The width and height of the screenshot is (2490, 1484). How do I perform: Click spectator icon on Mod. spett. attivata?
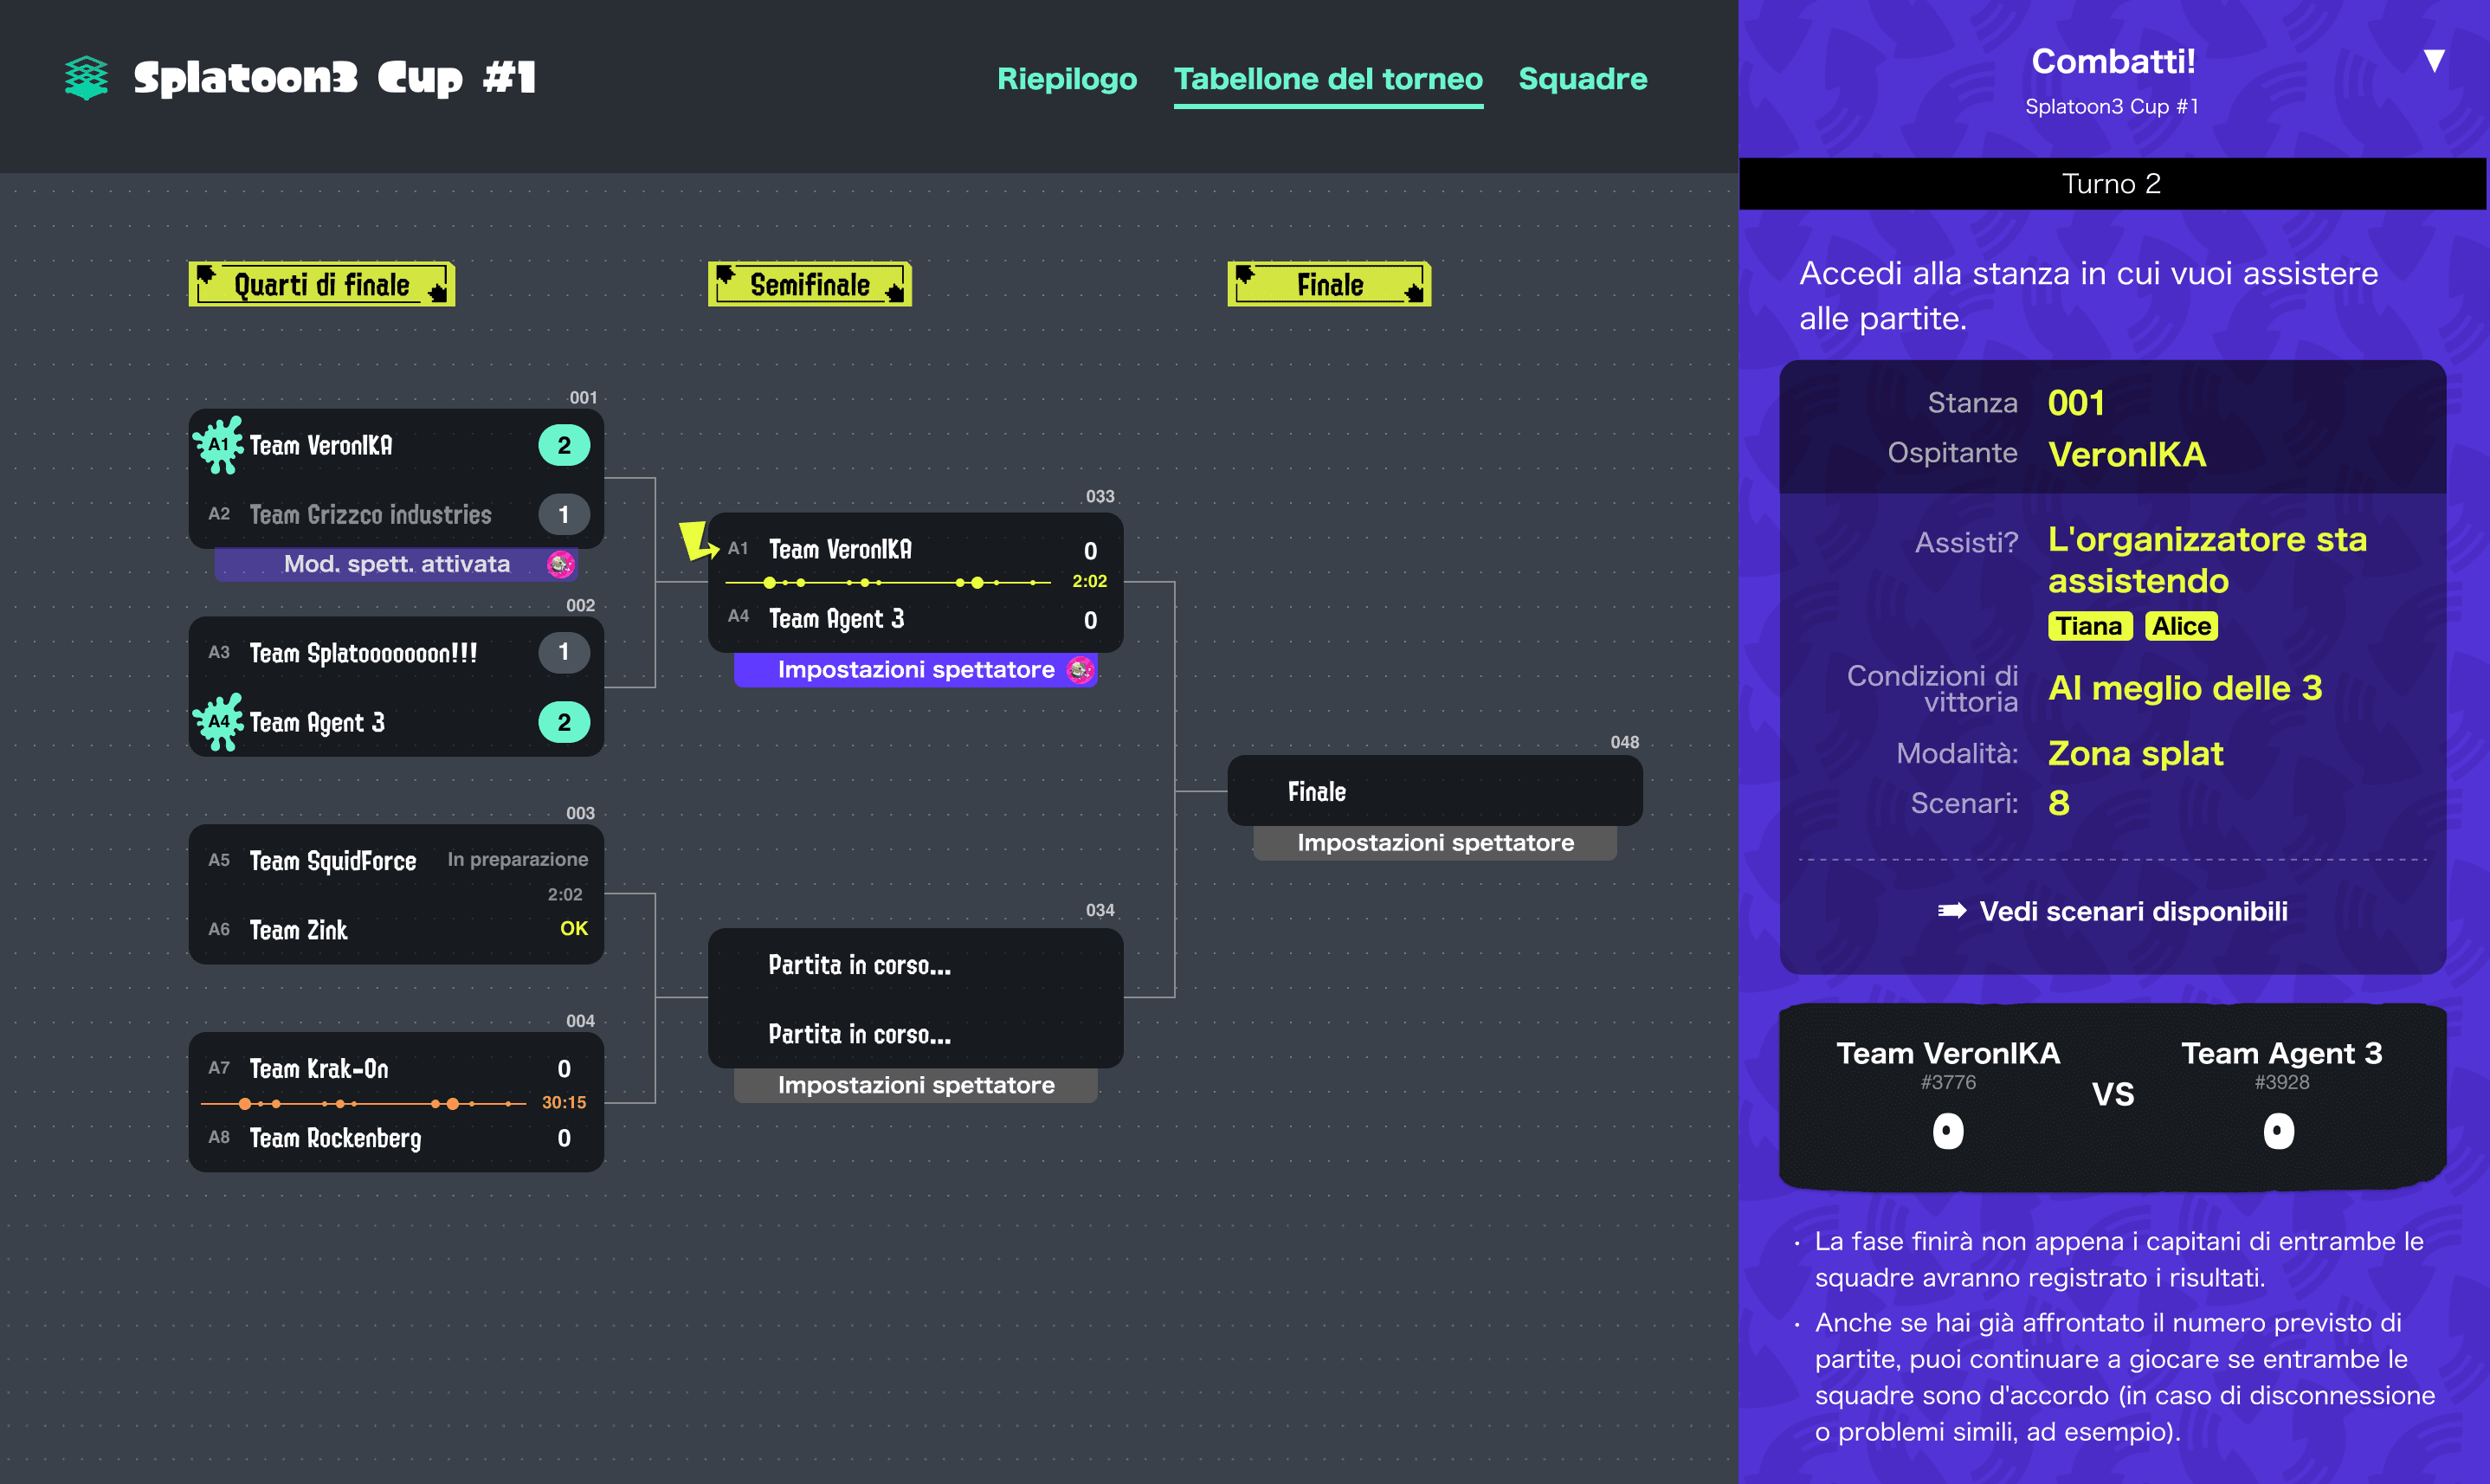click(561, 564)
